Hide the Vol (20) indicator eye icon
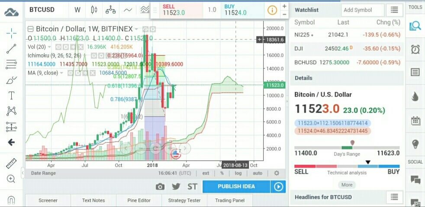The height and width of the screenshot is (207, 425). tap(58, 47)
